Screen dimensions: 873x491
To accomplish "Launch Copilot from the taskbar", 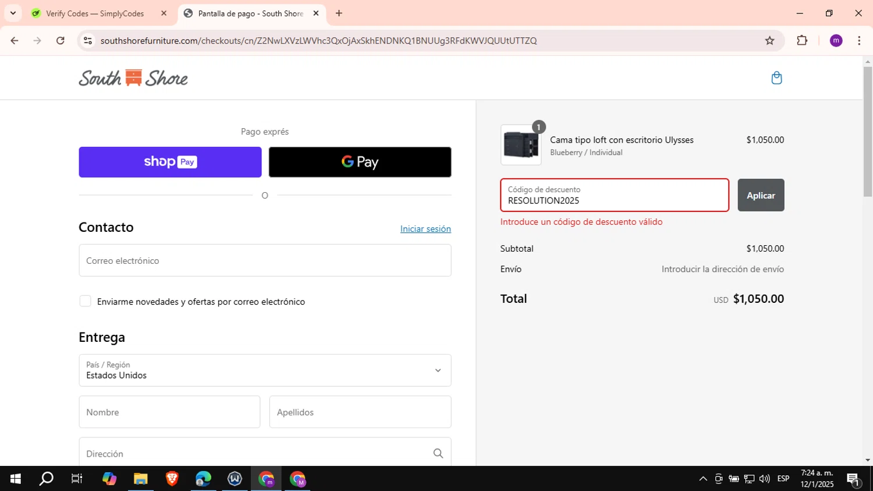I will tap(109, 479).
